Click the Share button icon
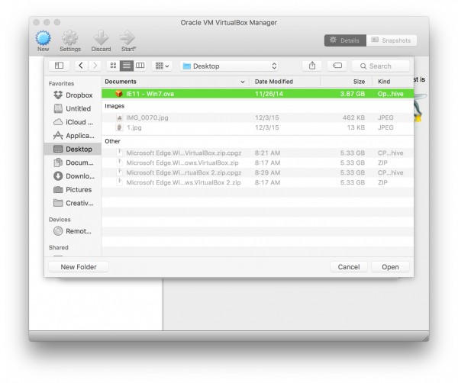Viewport: 458px width, 383px height. coord(312,66)
